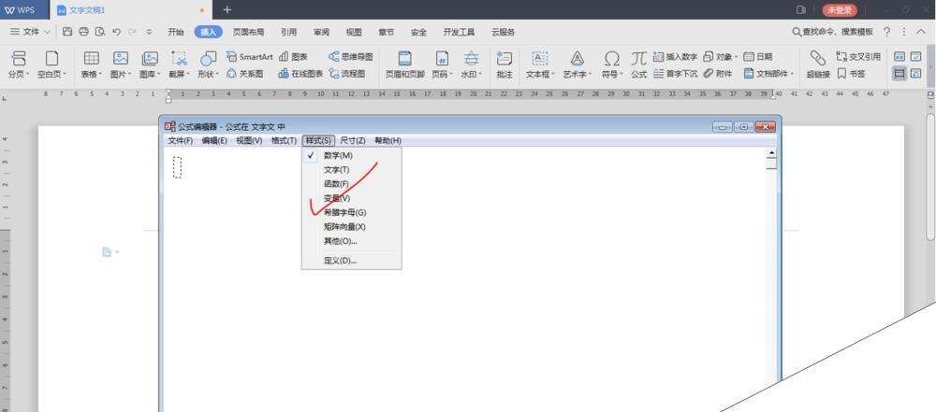
Task: Click the Screenshot (截屏) tool
Action: coord(179,64)
